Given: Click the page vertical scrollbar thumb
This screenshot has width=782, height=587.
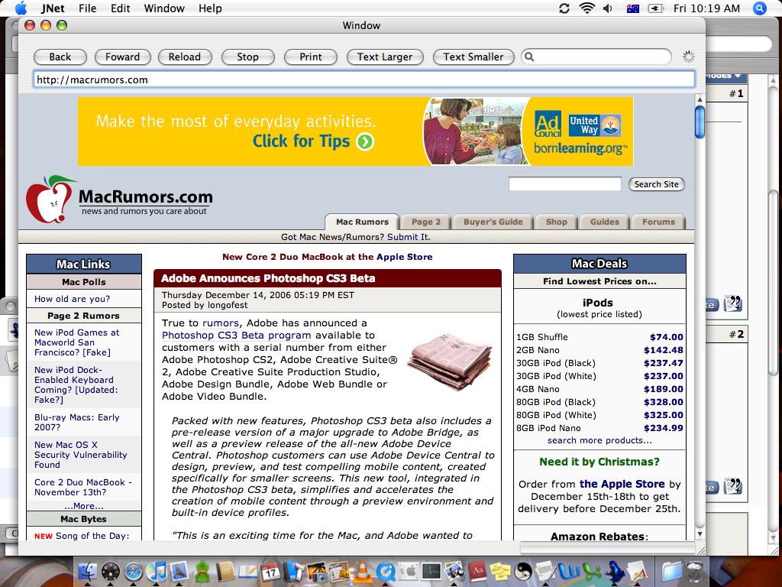Looking at the screenshot, I should click(x=700, y=122).
